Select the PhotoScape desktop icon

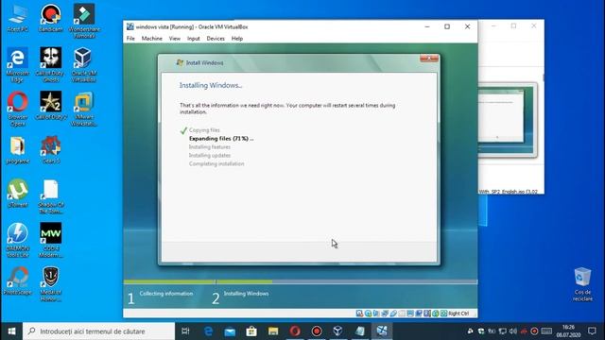click(x=17, y=281)
